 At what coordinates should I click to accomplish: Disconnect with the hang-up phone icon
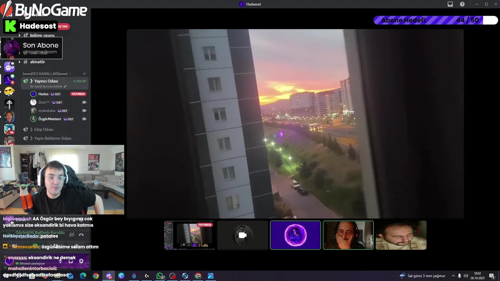tap(81, 235)
